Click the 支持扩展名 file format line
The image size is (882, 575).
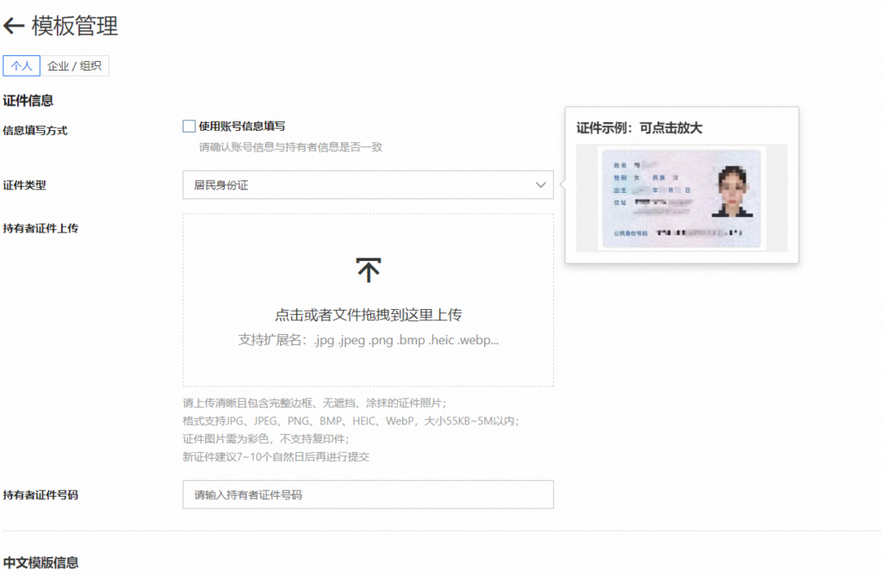coord(368,340)
